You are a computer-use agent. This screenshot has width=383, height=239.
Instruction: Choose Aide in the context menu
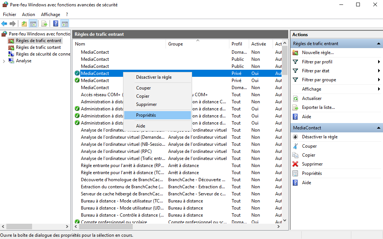point(157,126)
